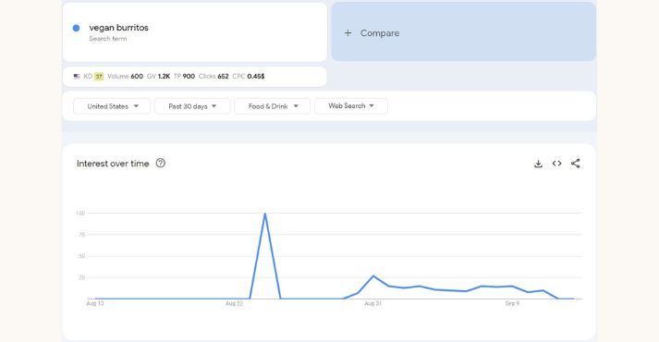Viewport: 659px width, 342px height.
Task: Click the Volume 600 metric
Action: [126, 77]
